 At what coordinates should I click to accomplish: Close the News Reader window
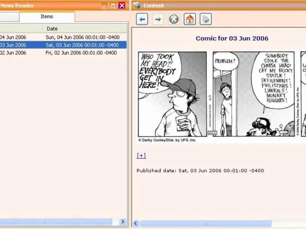click(122, 5)
